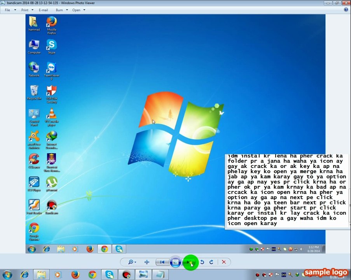
Task: Go to the previous picture
Action: 162,262
